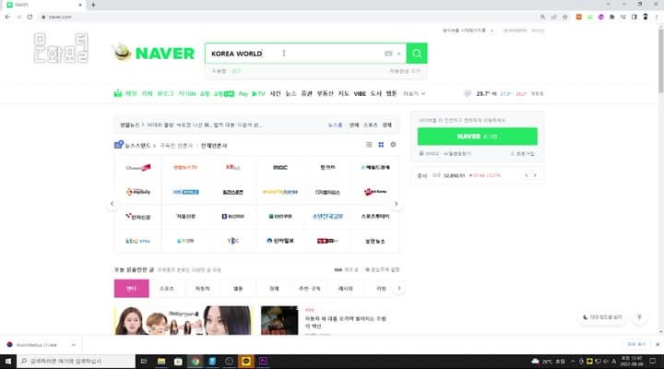Open the 뉴스 (news) menu item
Viewport: 664px width, 369px height.
point(290,93)
